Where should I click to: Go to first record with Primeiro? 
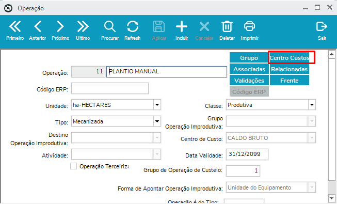pos(15,30)
